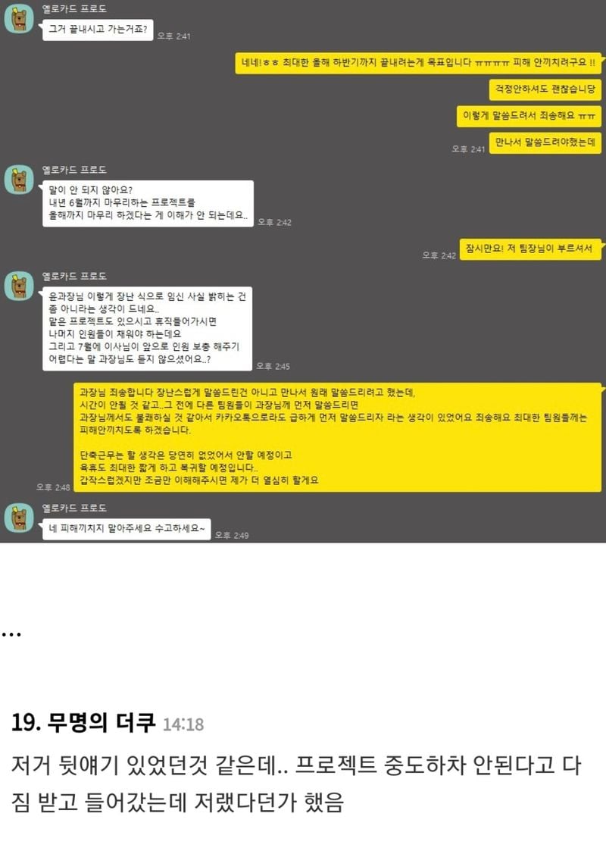
Task: Open the second 옐로카드 프로도 avatar near 말이 안 되지 않아요
Action: pos(19,180)
